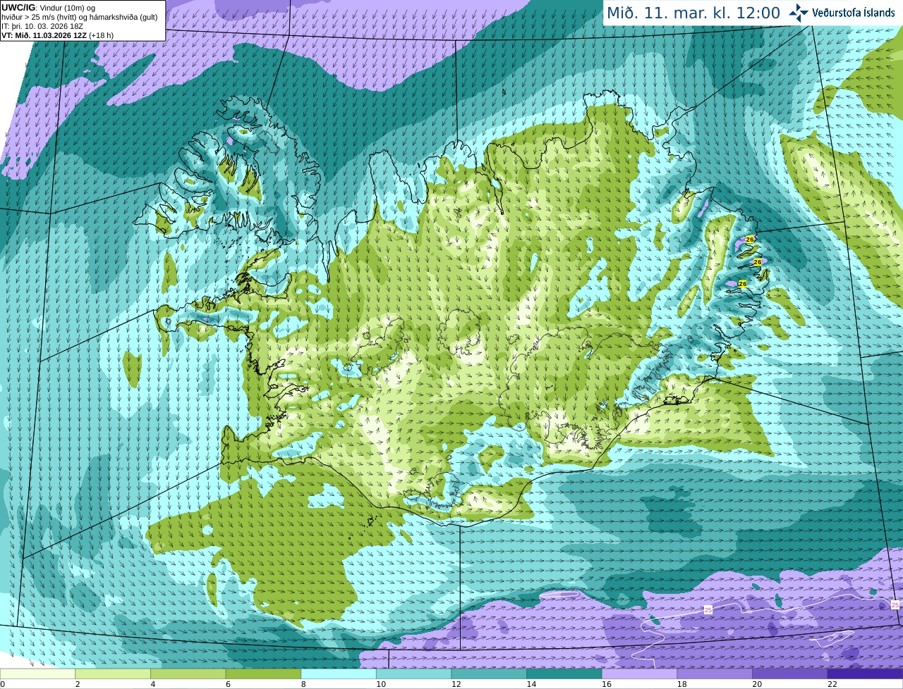The height and width of the screenshot is (689, 903).
Task: Click the legend value 14
Action: 531,684
